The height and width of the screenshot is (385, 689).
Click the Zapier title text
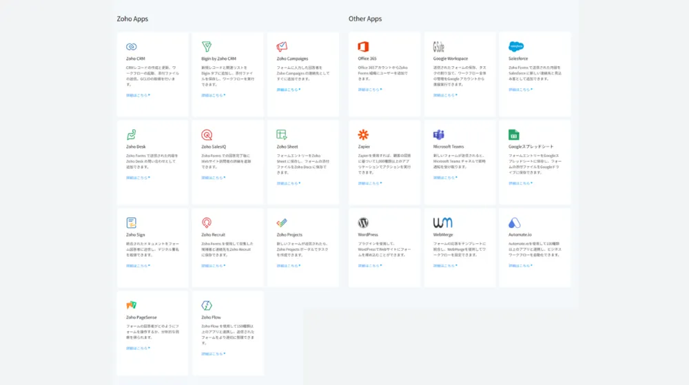tap(364, 147)
